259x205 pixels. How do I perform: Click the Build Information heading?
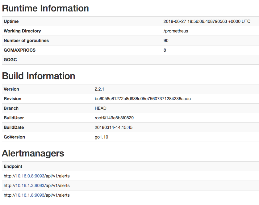tap(39, 76)
